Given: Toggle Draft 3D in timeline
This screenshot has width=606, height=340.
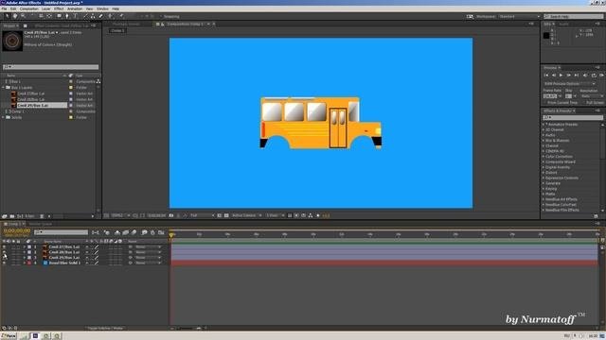Looking at the screenshot, I should coord(107,232).
